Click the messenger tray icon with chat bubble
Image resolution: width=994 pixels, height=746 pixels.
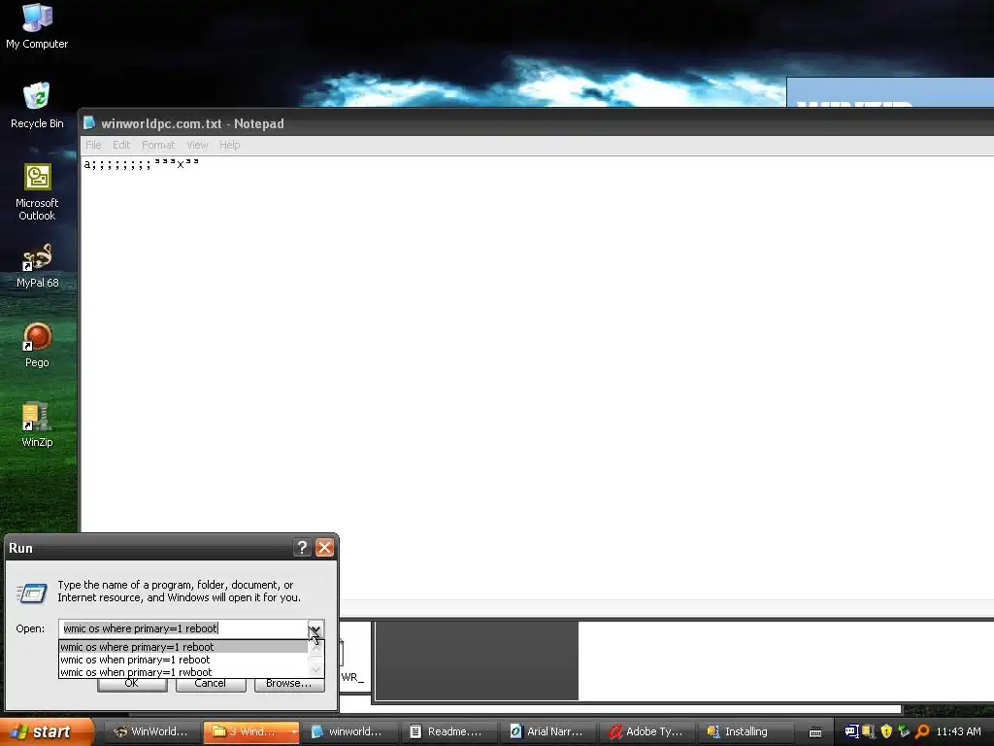851,731
